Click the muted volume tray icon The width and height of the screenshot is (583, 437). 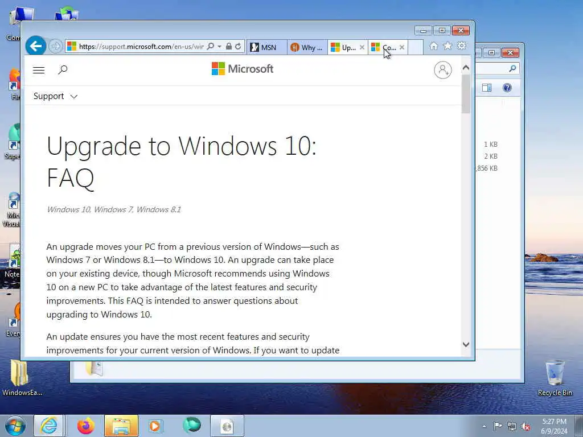(x=525, y=427)
